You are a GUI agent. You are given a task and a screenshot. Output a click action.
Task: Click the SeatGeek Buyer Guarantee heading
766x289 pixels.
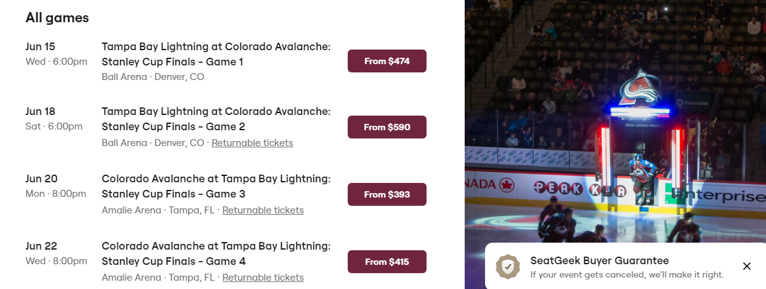pyautogui.click(x=599, y=260)
